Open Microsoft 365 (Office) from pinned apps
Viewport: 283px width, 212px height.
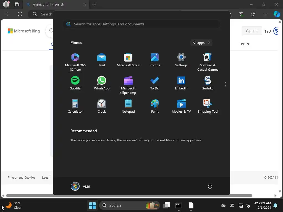(75, 62)
